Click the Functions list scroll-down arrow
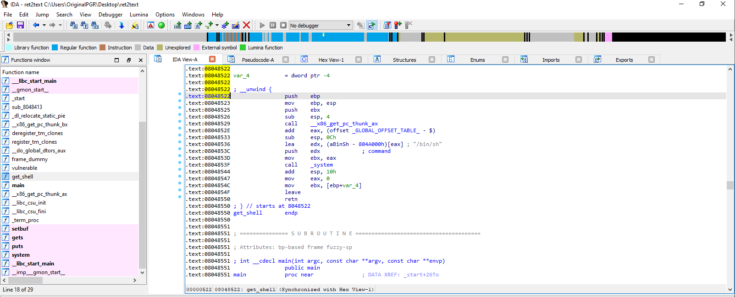Viewport: 735px width, 297px height. (x=142, y=272)
